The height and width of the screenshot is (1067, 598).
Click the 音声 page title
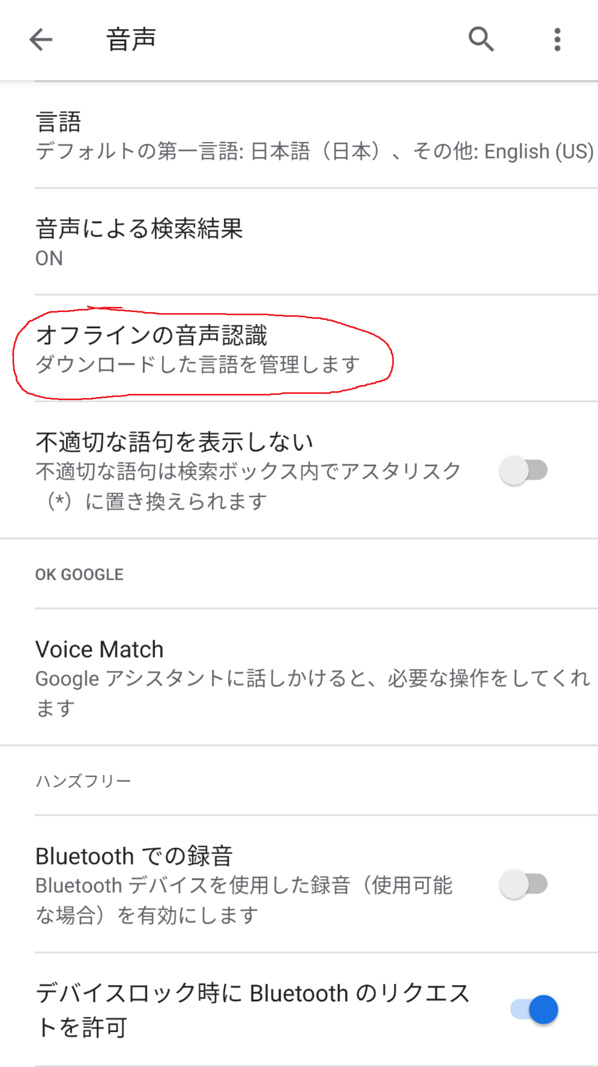click(131, 40)
